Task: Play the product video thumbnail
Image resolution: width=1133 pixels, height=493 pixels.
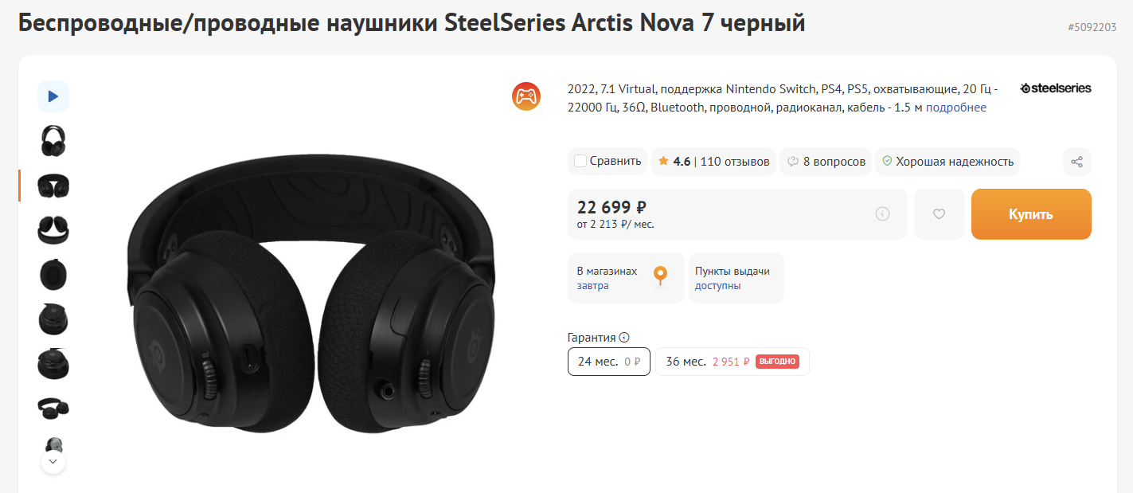Action: (53, 96)
